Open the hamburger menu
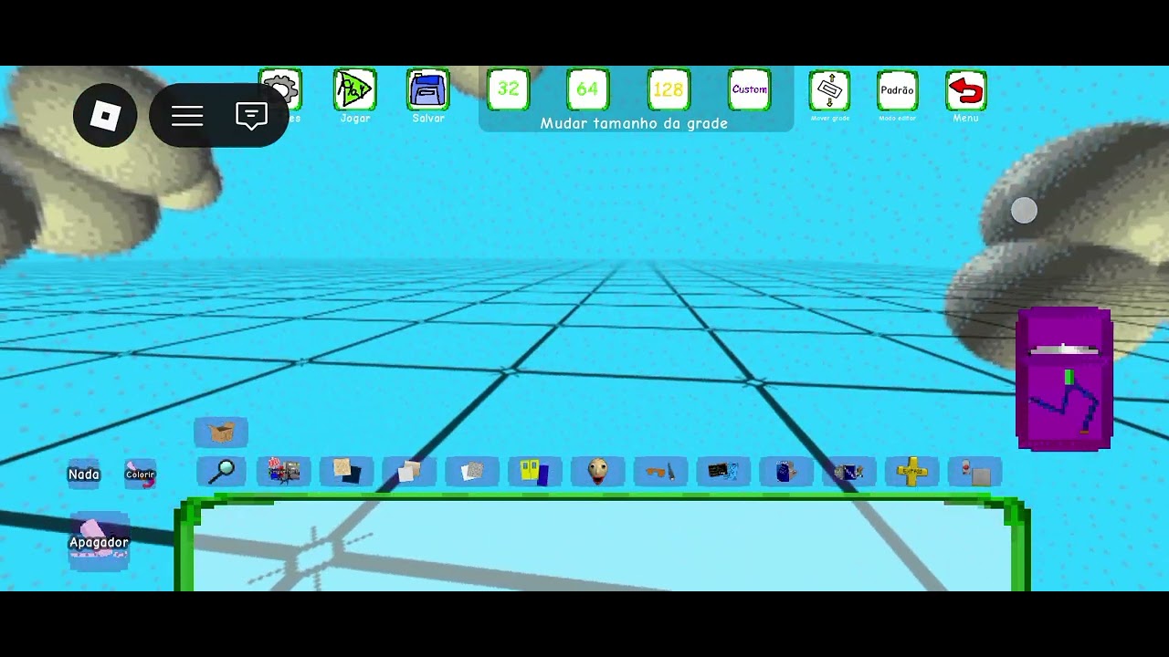The width and height of the screenshot is (1169, 657). pos(187,116)
